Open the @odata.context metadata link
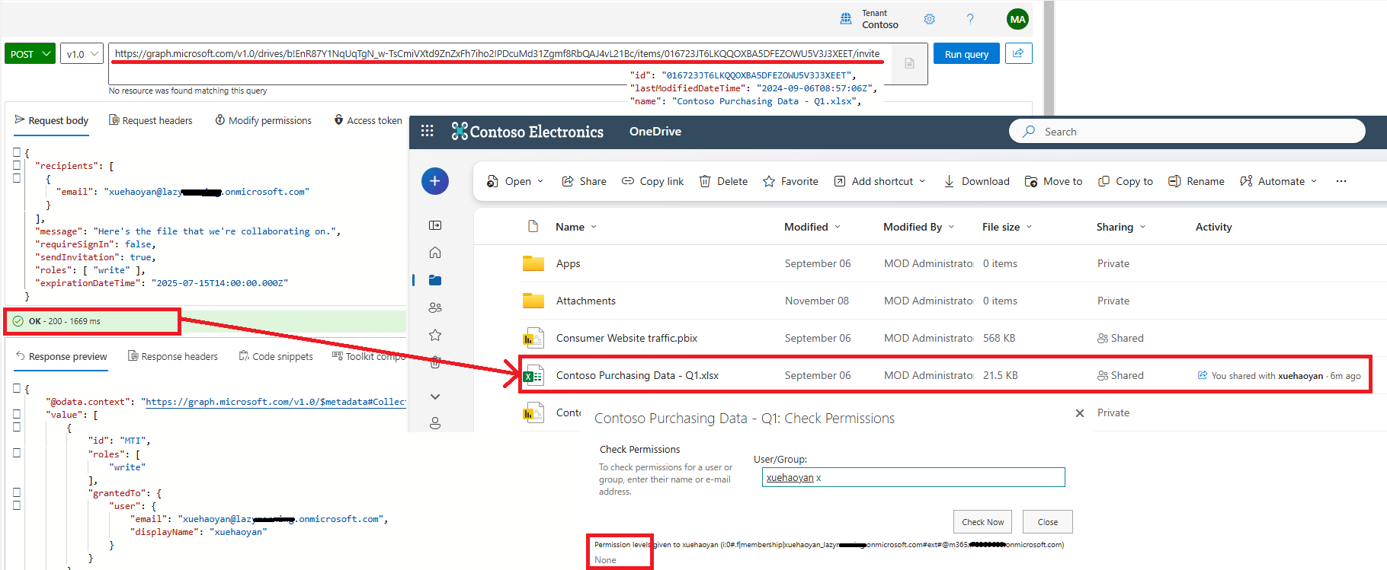Screen dimensions: 1387x570 (x=276, y=402)
